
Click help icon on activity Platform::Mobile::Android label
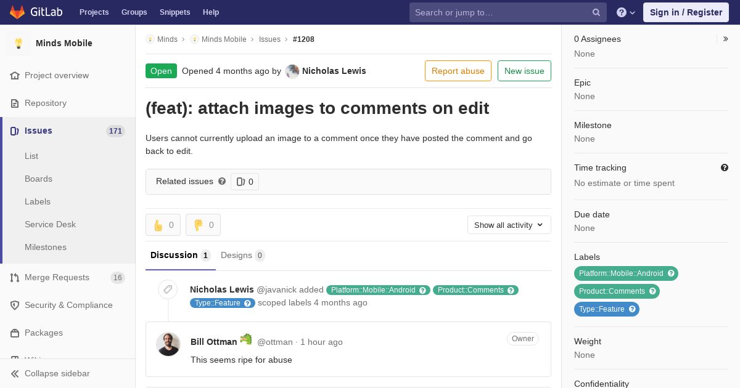click(423, 290)
